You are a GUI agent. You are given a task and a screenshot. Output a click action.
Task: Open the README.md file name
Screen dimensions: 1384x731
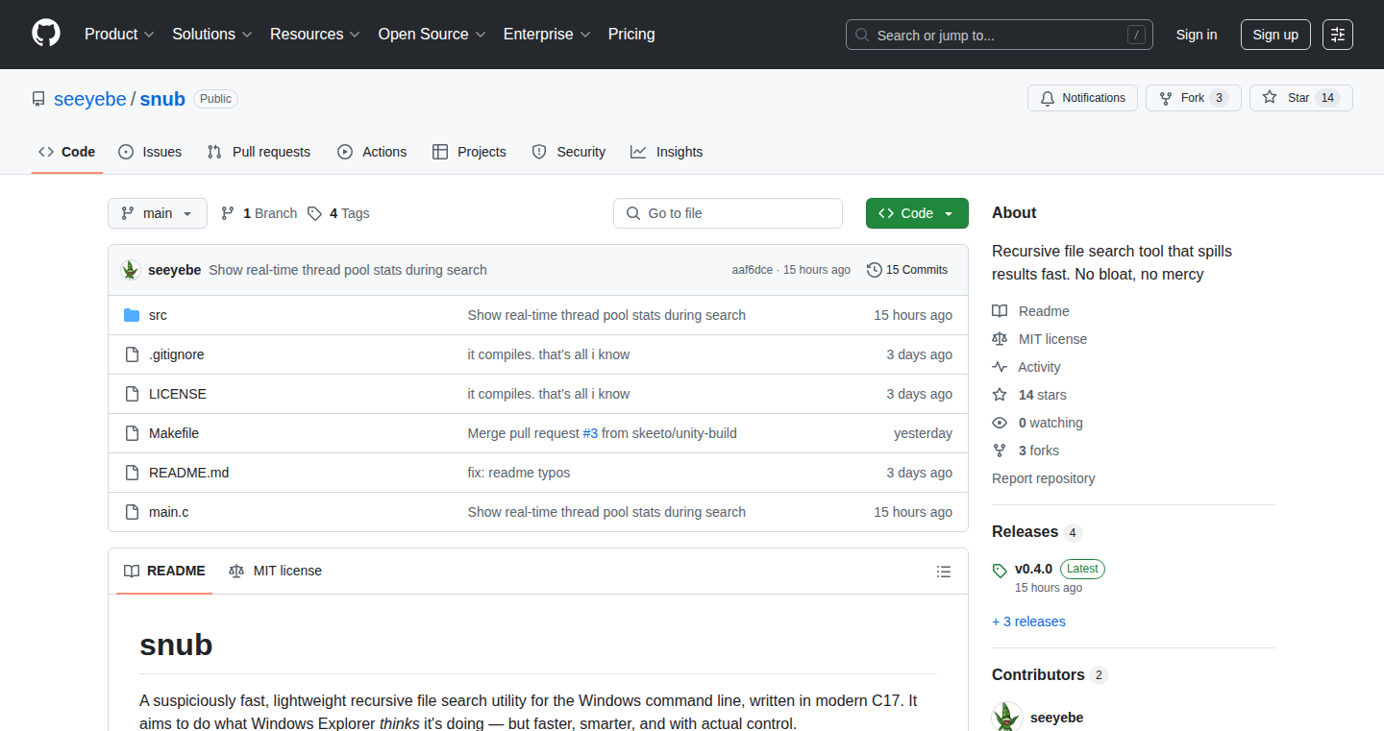[x=189, y=473]
